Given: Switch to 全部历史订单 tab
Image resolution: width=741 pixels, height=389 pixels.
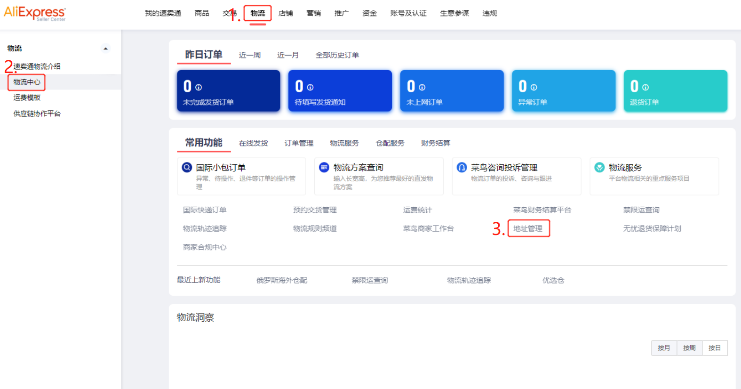Looking at the screenshot, I should click(337, 55).
